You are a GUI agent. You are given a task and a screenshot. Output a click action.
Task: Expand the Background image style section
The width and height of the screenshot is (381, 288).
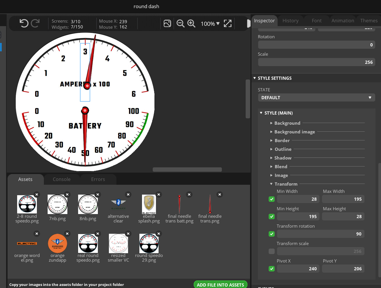click(294, 132)
